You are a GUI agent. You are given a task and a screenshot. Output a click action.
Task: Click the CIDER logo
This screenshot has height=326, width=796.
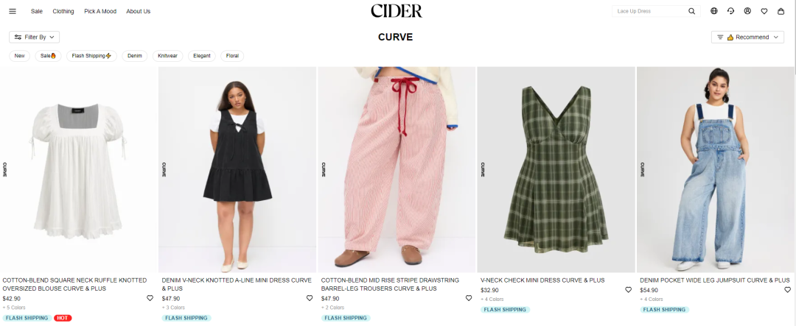pyautogui.click(x=397, y=10)
